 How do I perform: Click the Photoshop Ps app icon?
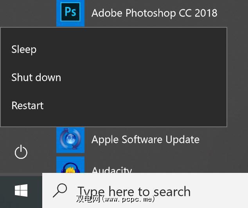pos(70,12)
